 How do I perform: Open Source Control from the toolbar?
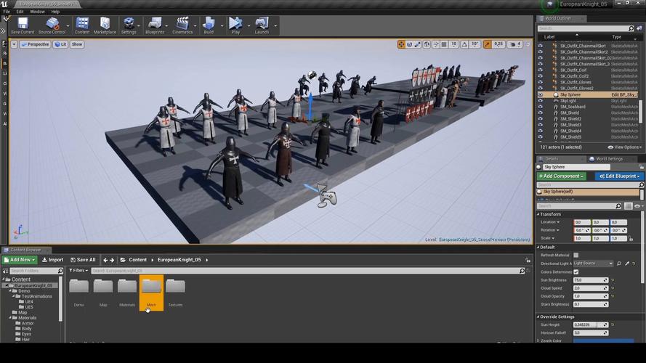coord(52,25)
